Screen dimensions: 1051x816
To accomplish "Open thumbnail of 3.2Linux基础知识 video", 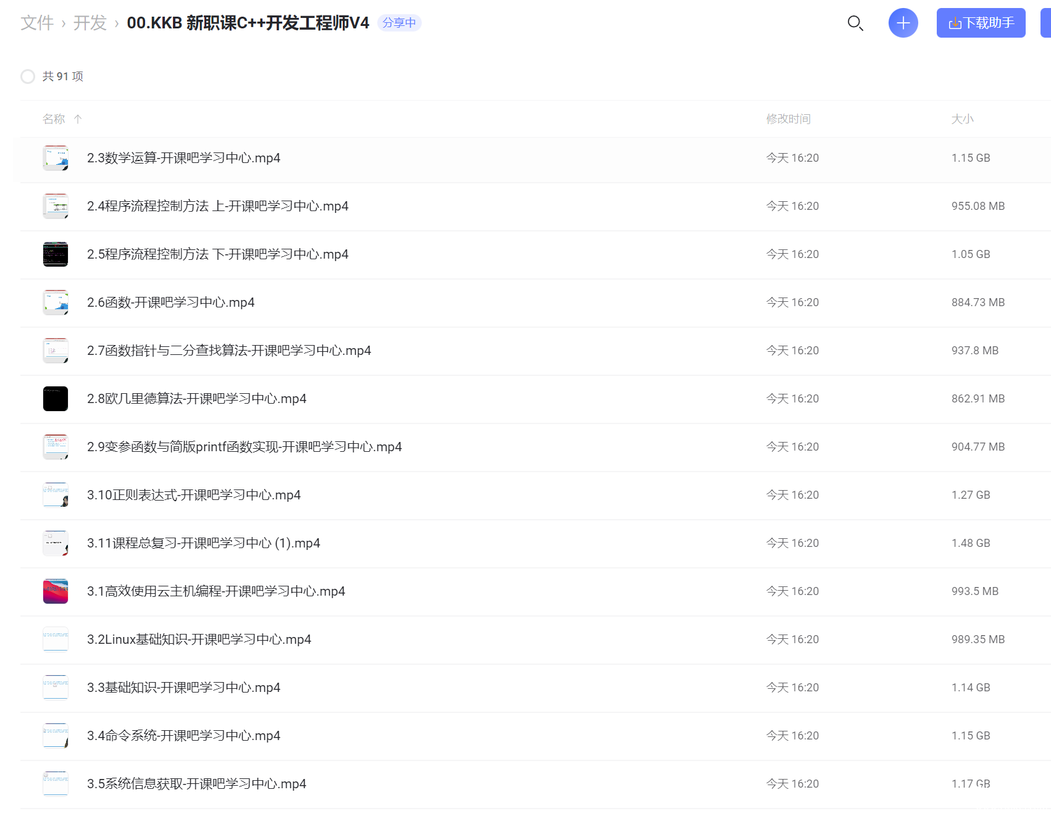I will click(x=56, y=639).
